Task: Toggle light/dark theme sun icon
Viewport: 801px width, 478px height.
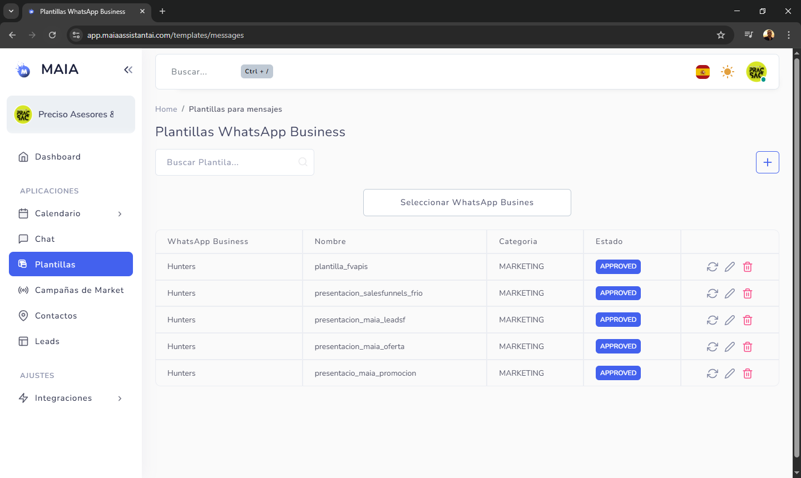Action: coord(727,72)
